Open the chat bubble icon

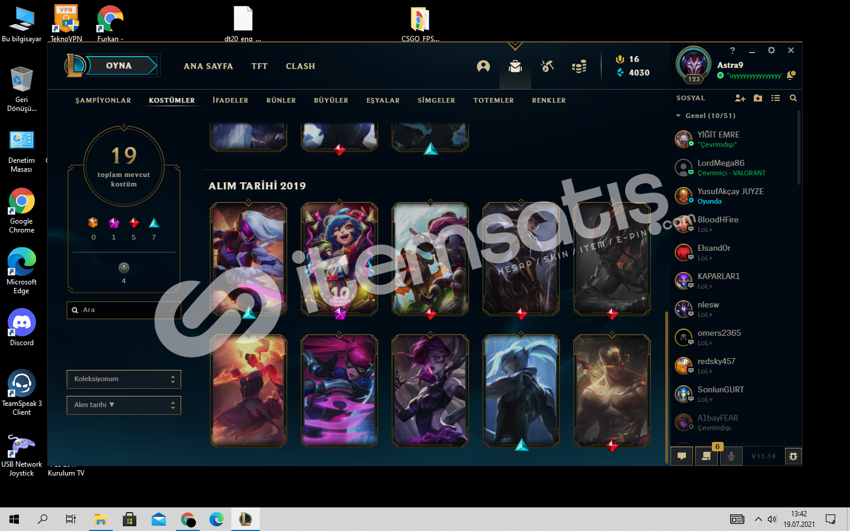tap(682, 456)
